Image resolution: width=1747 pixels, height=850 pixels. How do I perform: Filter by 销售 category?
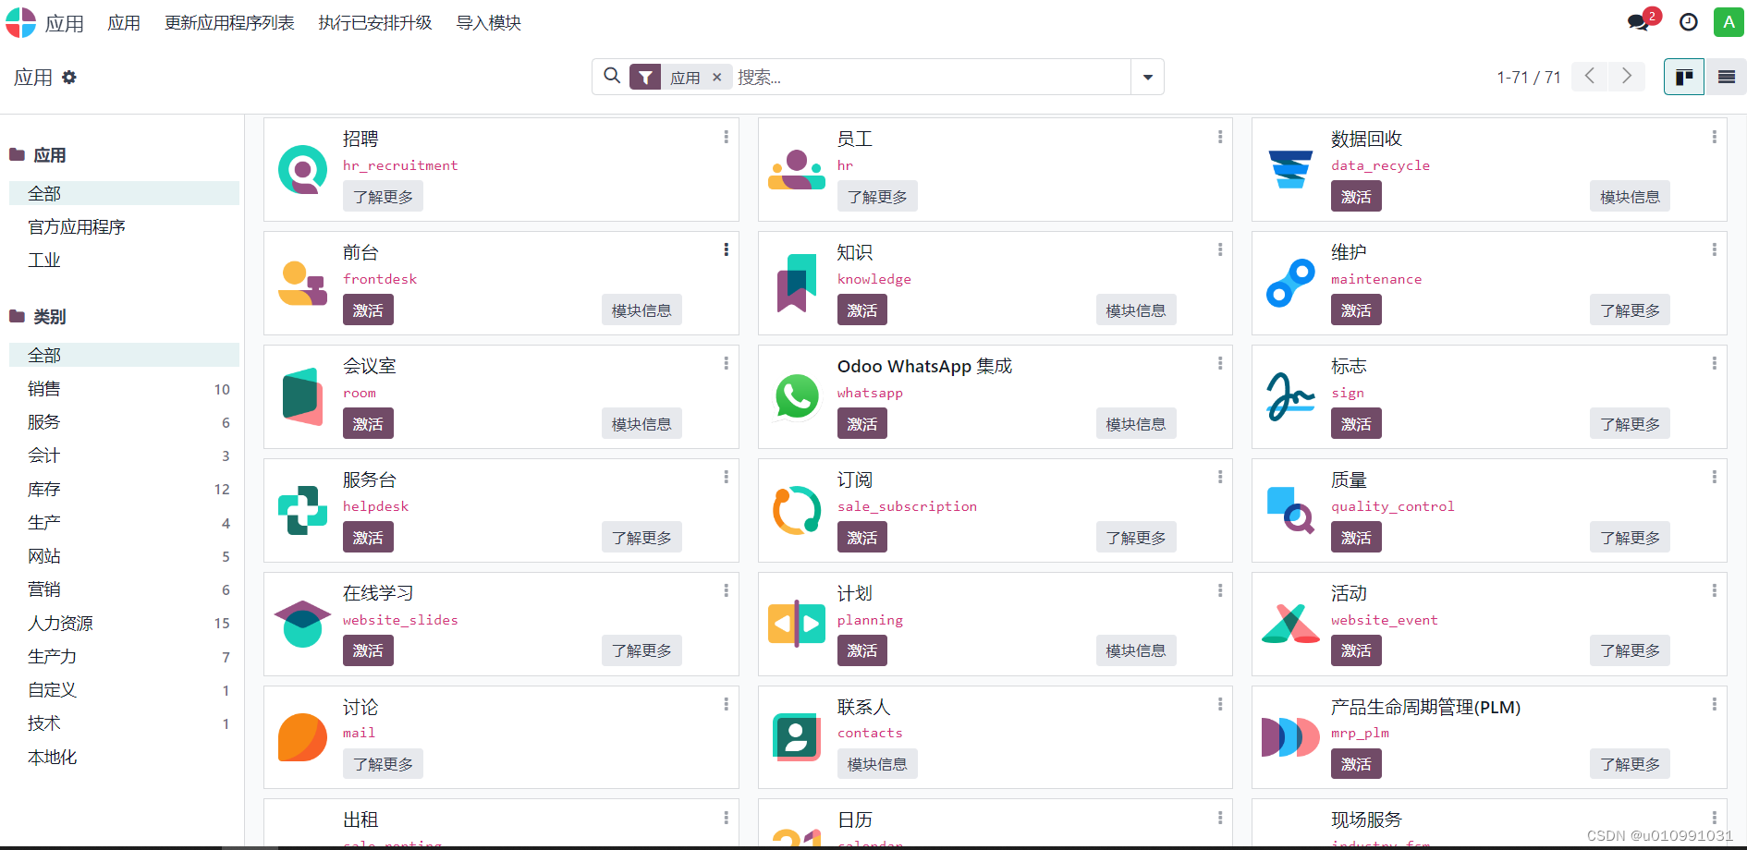pyautogui.click(x=124, y=389)
